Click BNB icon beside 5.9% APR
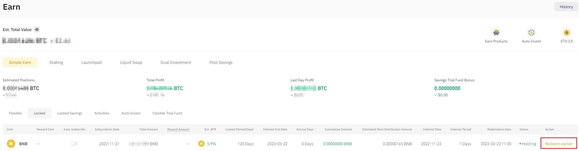This screenshot has width=579, height=151. pyautogui.click(x=201, y=144)
